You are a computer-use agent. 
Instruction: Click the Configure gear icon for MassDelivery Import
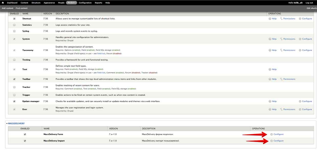tap(271, 141)
